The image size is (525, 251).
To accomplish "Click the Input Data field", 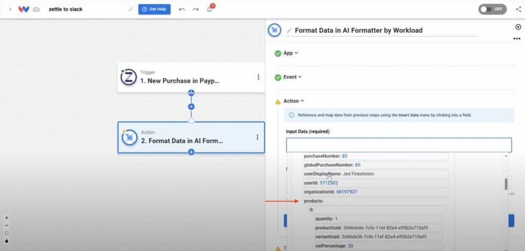I will click(x=399, y=145).
